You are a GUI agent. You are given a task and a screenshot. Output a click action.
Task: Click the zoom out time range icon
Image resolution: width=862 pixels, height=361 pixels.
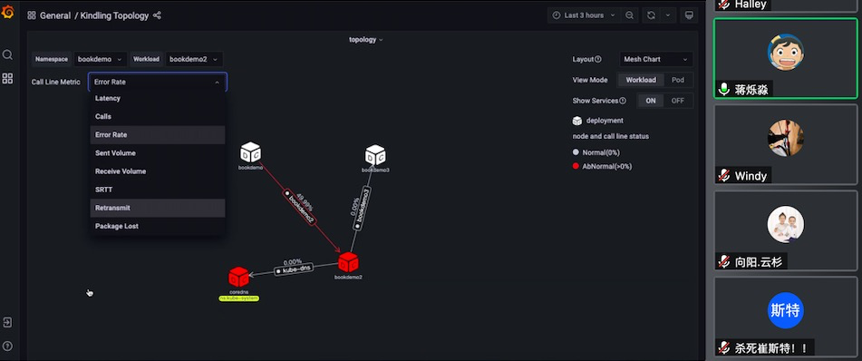tap(629, 15)
